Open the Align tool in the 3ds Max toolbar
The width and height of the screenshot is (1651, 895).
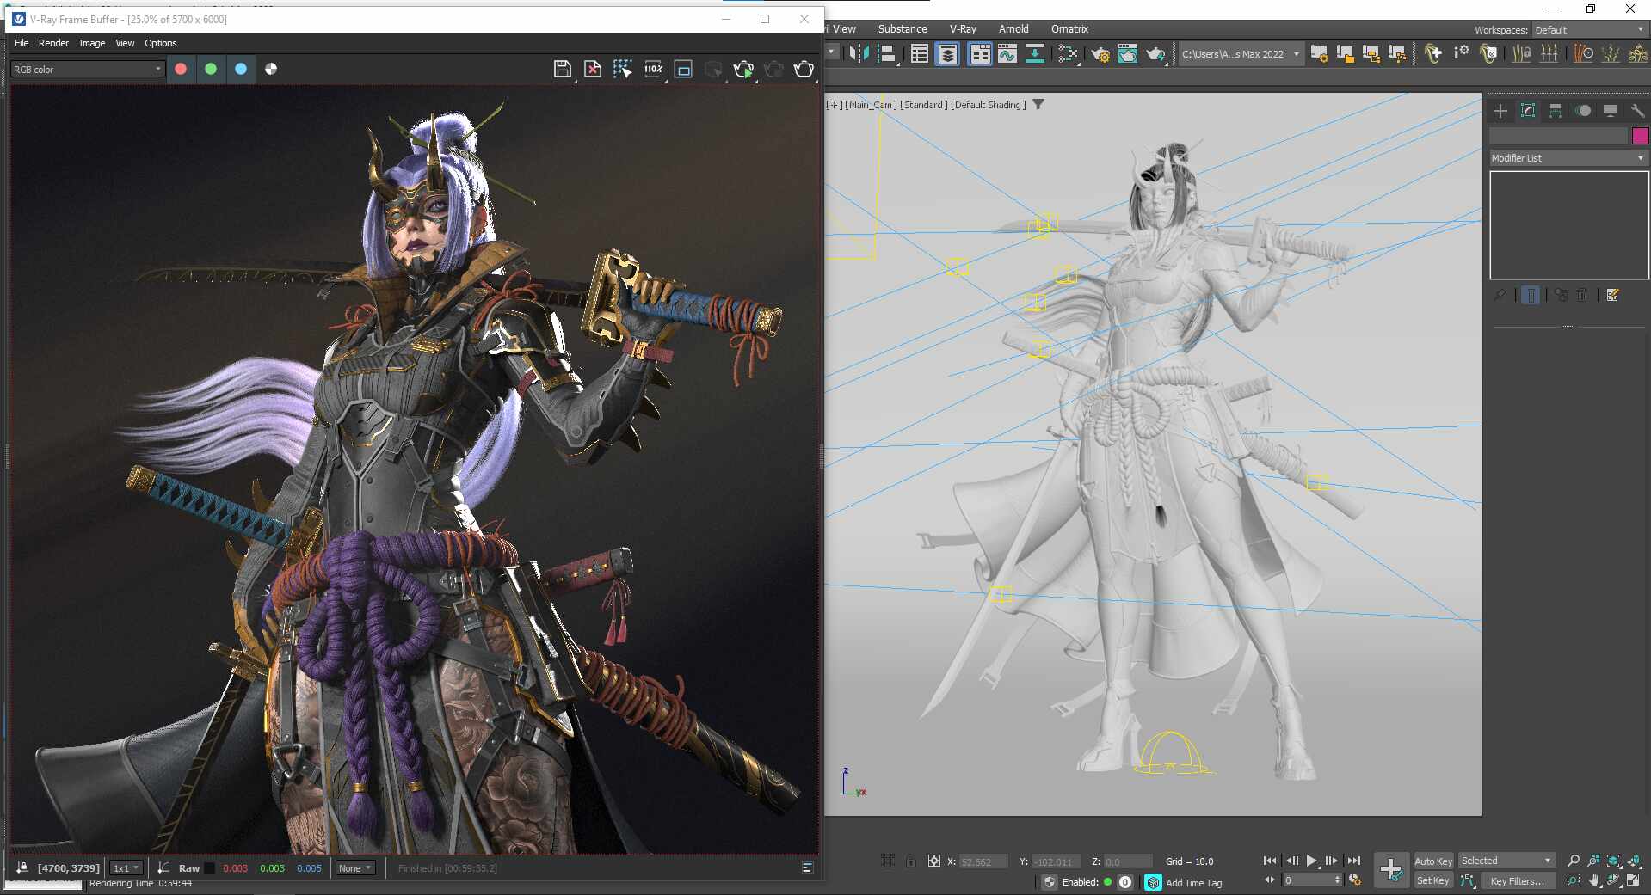coord(886,53)
